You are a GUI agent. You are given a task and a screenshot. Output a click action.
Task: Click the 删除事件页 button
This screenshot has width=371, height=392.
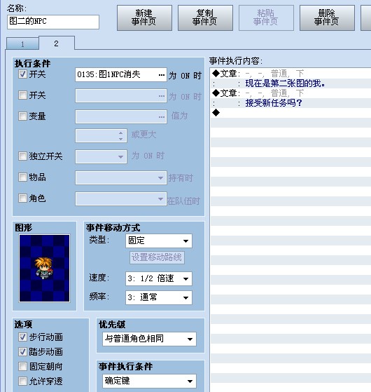327,18
